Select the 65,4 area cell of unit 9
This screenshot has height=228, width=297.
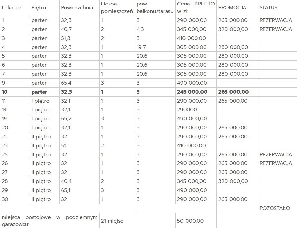coord(66,83)
